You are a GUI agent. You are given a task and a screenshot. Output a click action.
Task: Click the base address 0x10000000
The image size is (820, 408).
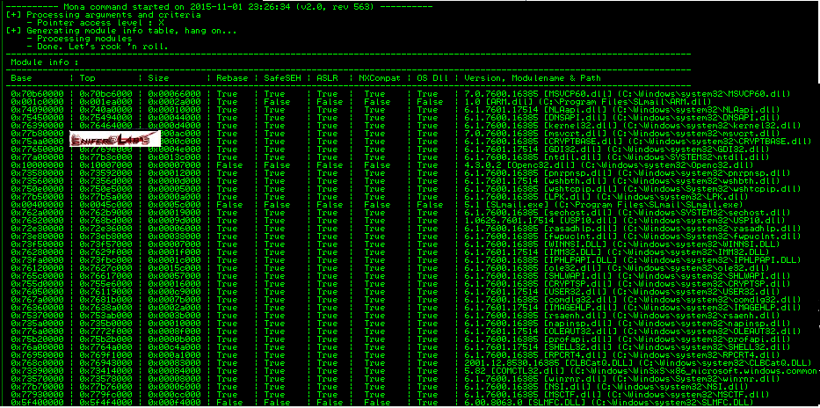(x=37, y=164)
